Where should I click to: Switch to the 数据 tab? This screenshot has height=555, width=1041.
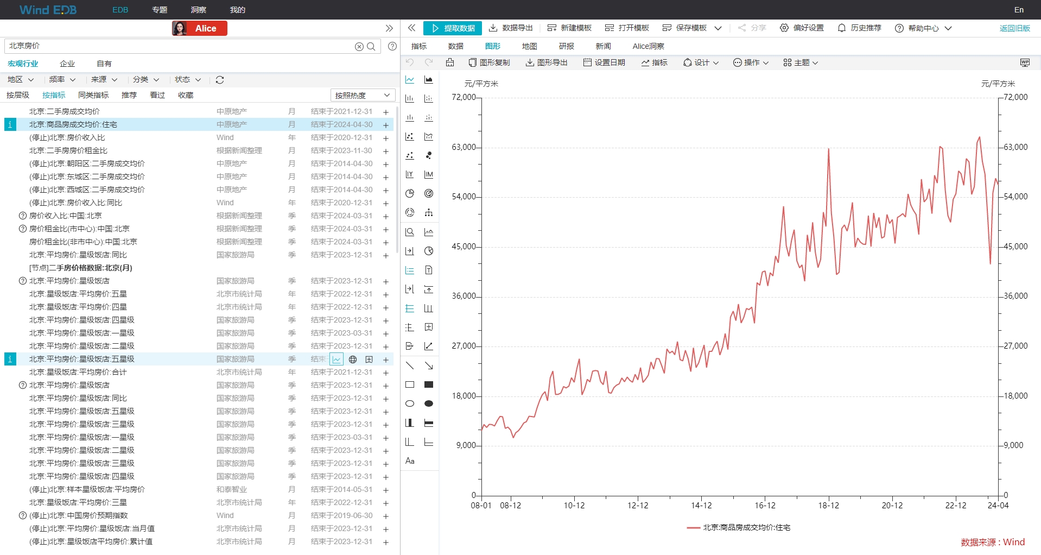click(x=456, y=46)
